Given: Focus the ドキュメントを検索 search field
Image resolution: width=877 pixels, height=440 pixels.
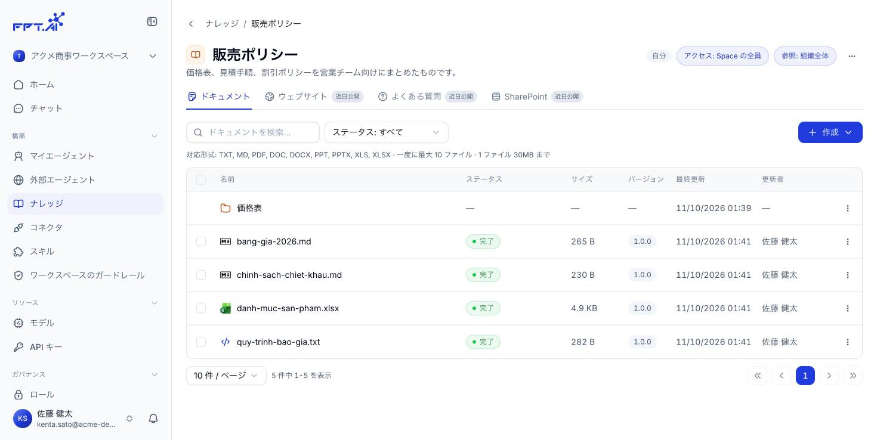Looking at the screenshot, I should 253,132.
